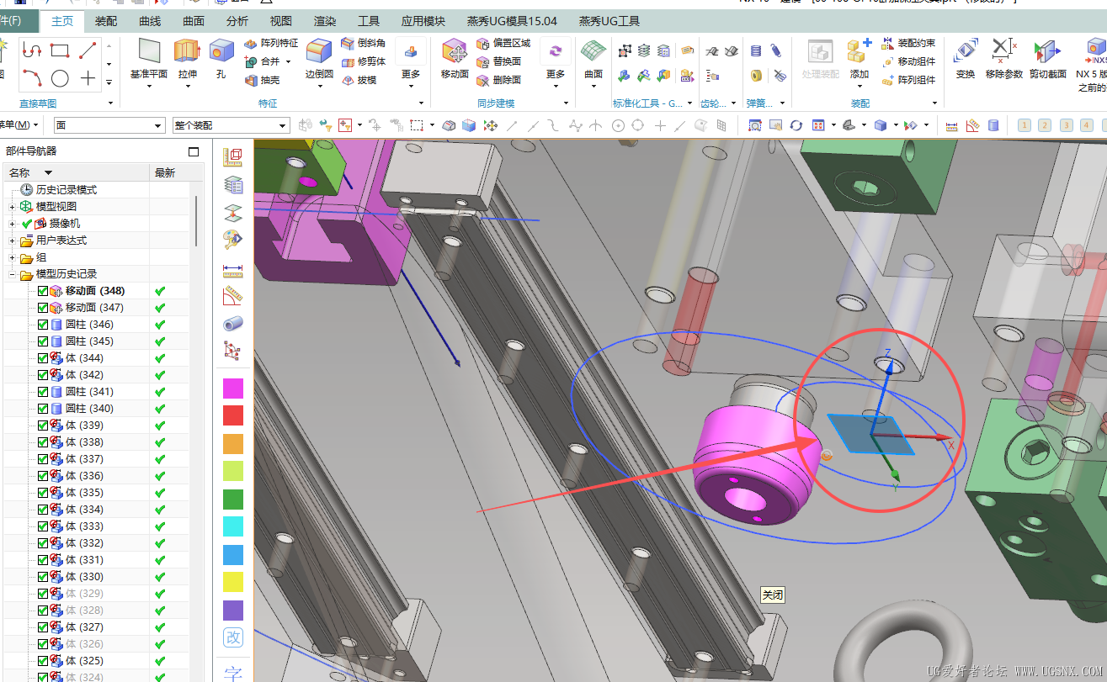This screenshot has height=682, width=1107.
Task: Select the 孔 (Hole) feature tool
Action: click(x=221, y=53)
